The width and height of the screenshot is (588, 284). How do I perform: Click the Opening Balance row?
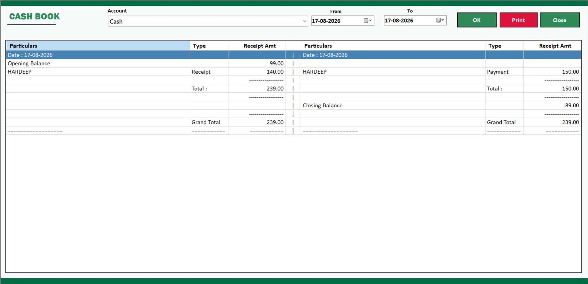tap(98, 63)
